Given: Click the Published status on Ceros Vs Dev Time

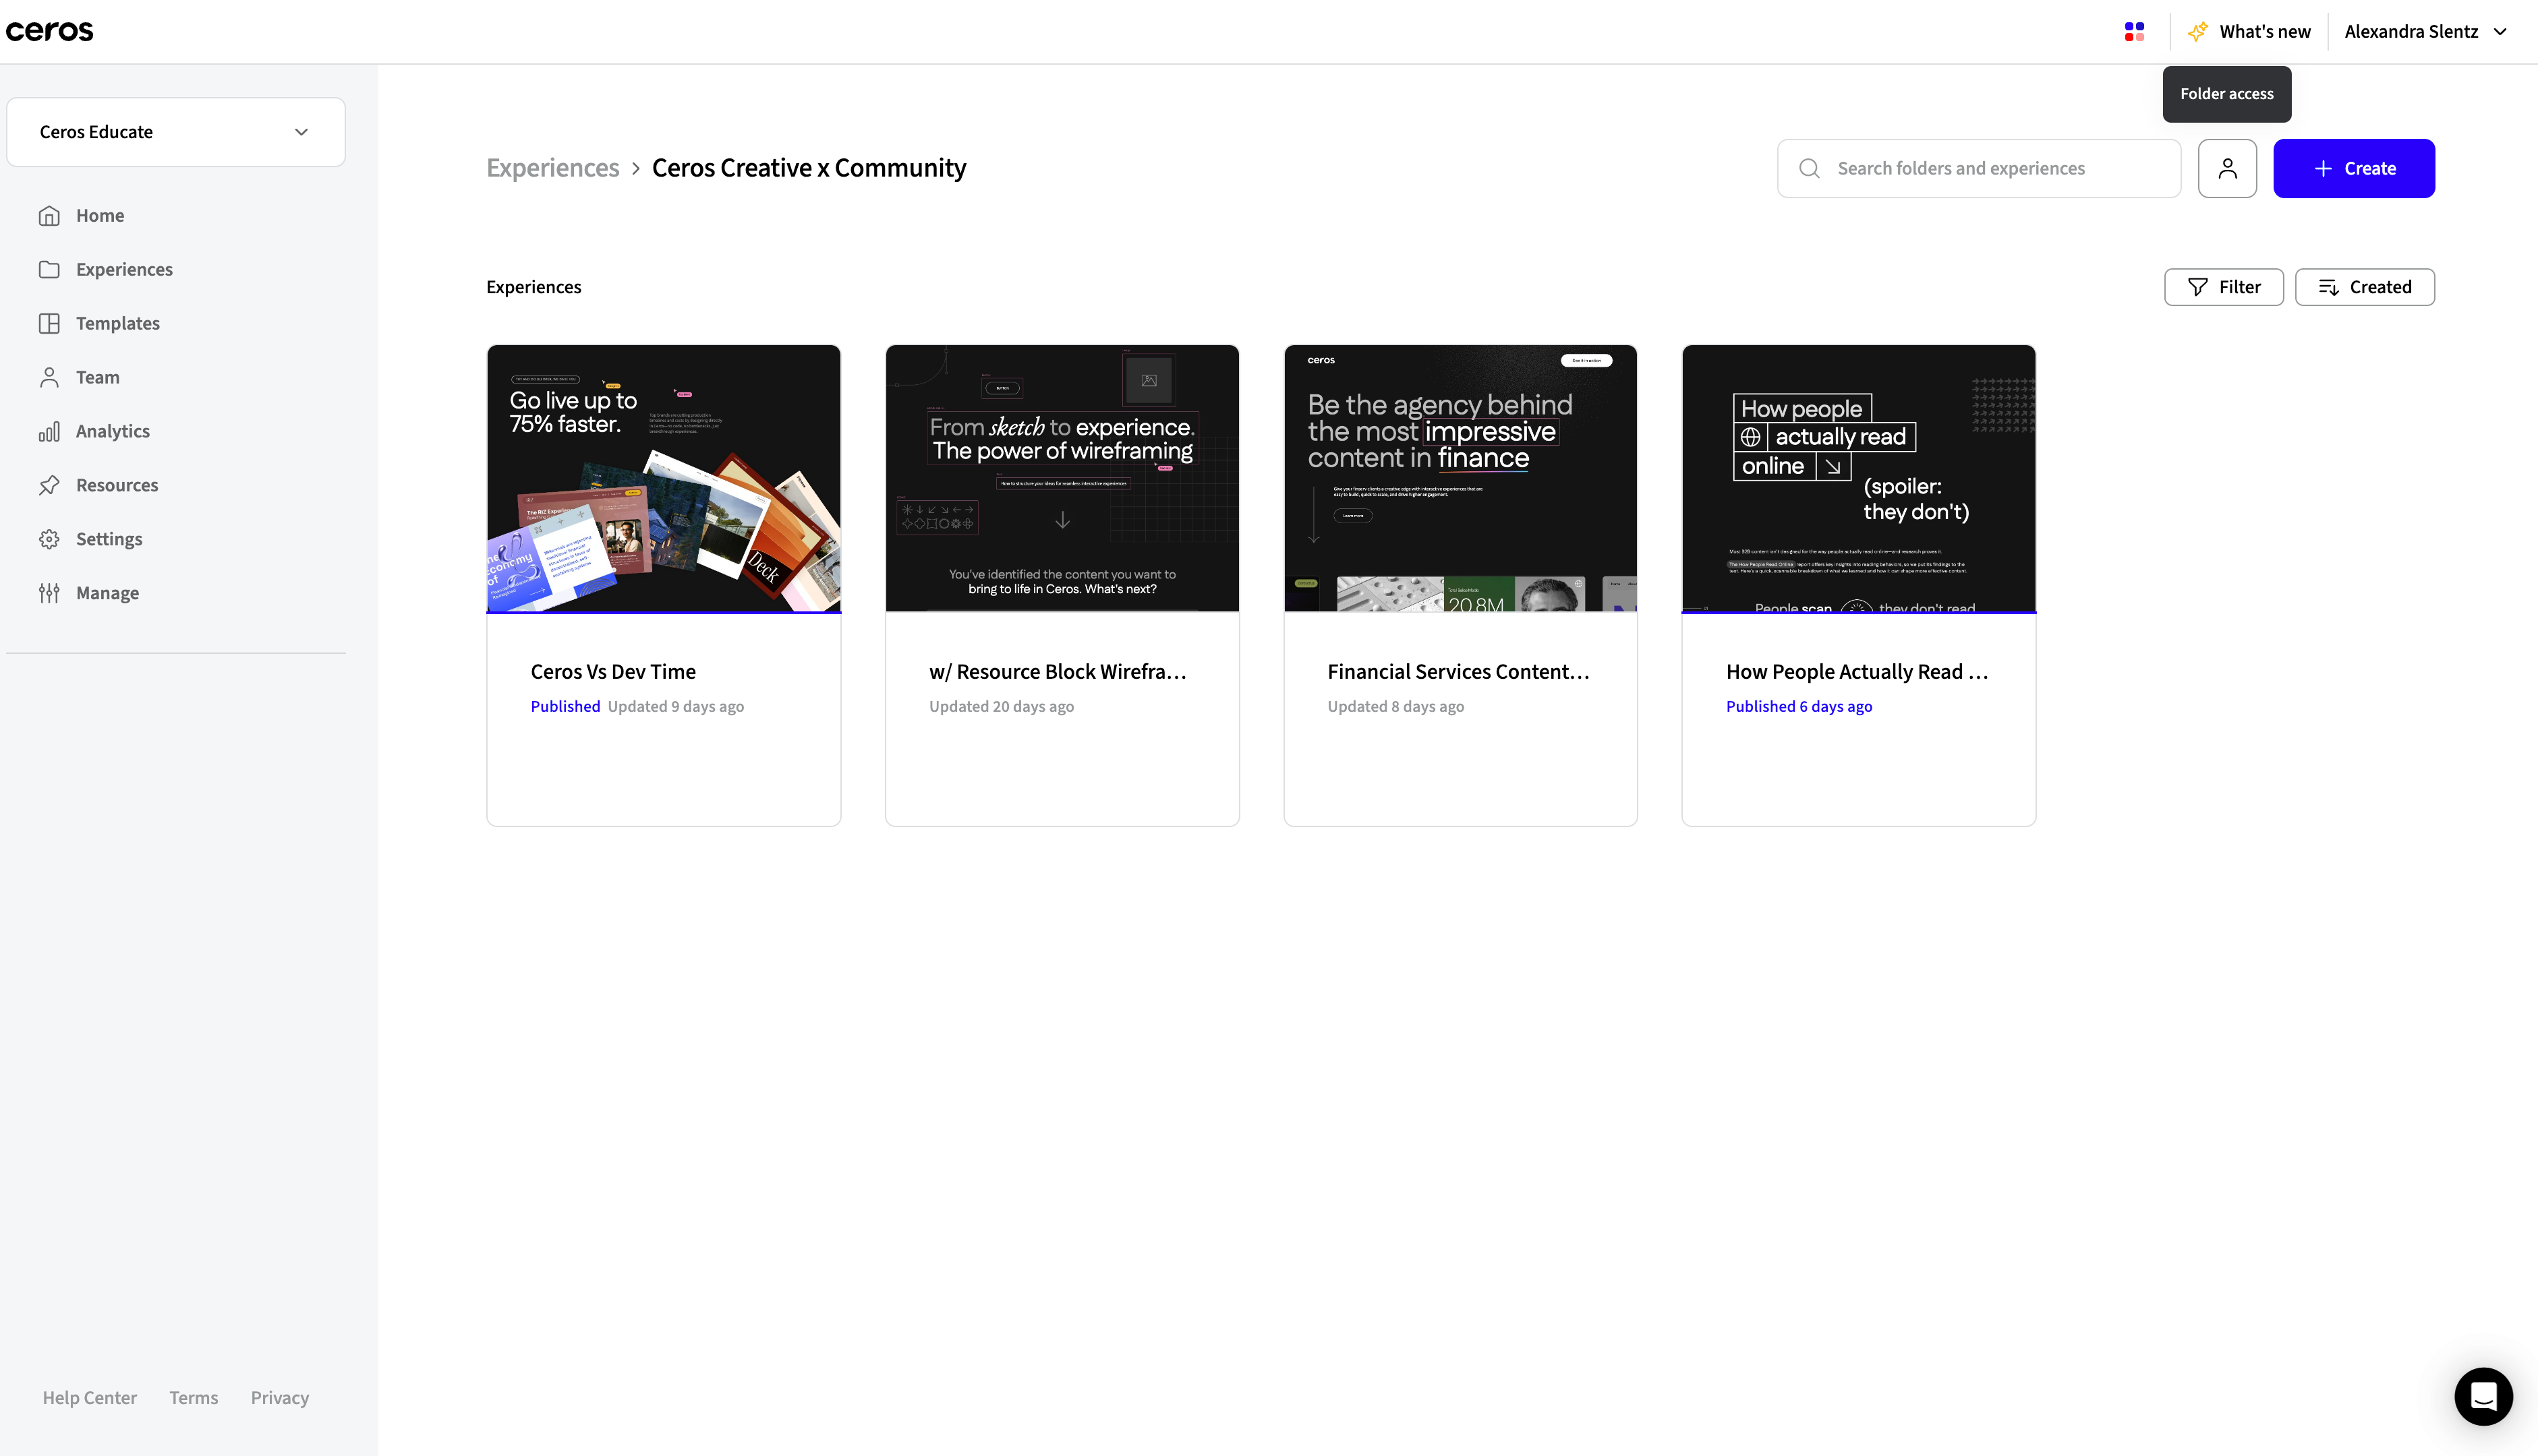Looking at the screenshot, I should tap(565, 706).
